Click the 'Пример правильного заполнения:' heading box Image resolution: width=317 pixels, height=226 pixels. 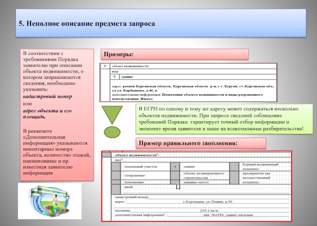click(x=201, y=143)
